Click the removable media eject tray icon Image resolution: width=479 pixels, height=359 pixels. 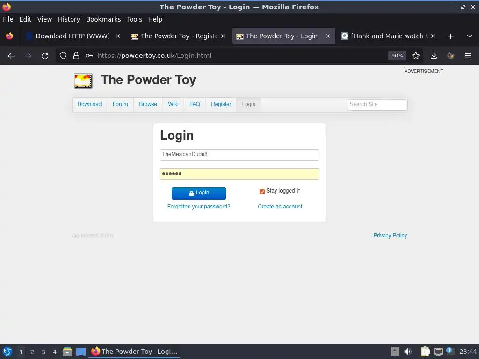395,352
